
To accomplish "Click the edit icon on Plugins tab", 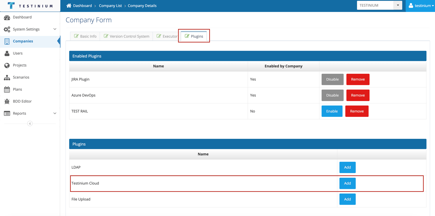I will [x=187, y=36].
